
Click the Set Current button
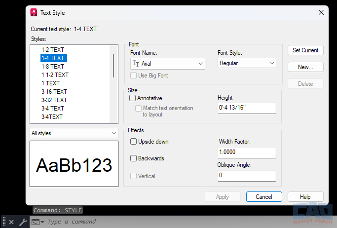(x=305, y=50)
